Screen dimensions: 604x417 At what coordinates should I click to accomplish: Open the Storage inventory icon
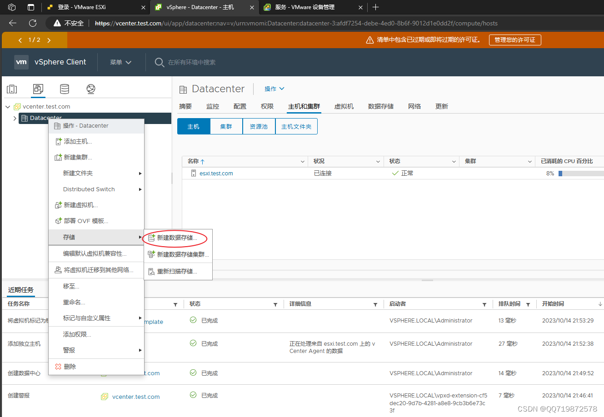click(x=65, y=89)
